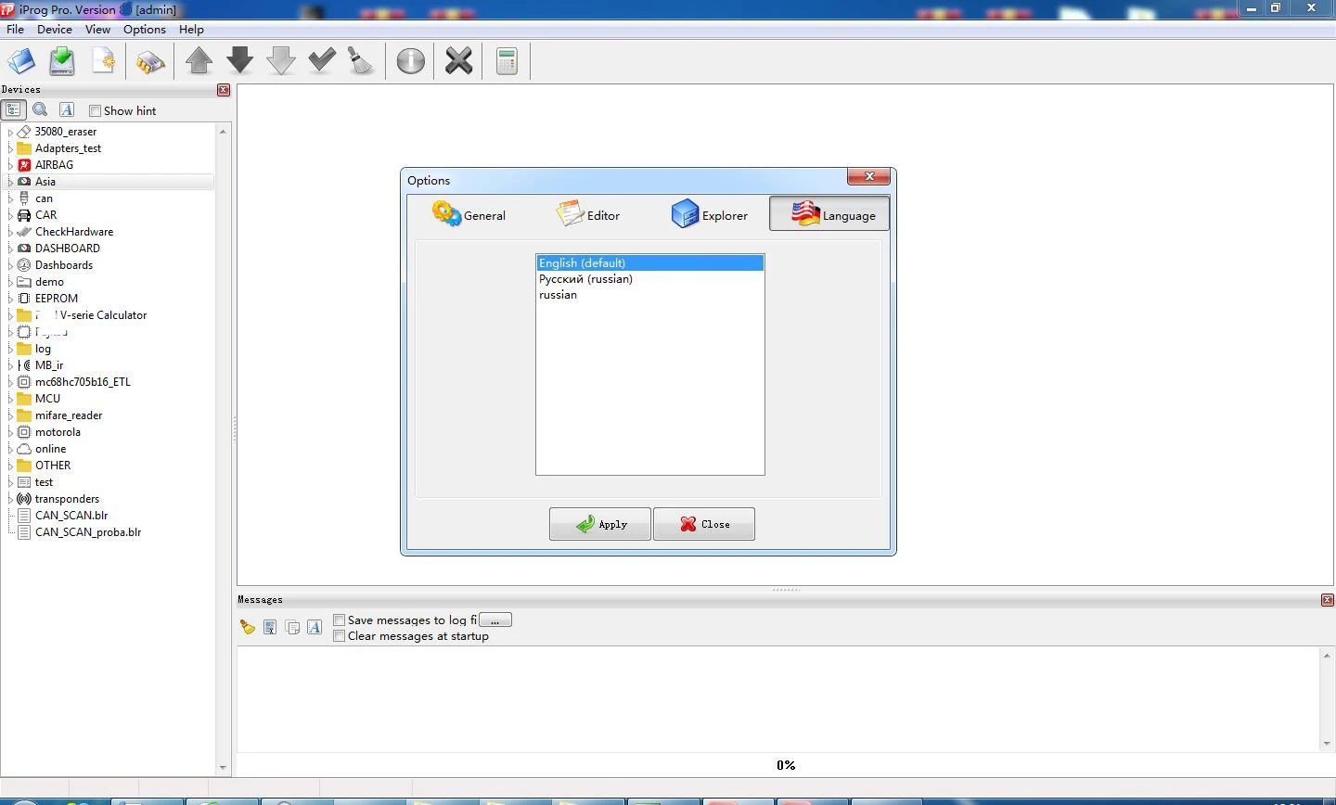Select the Asia tree item

(45, 182)
